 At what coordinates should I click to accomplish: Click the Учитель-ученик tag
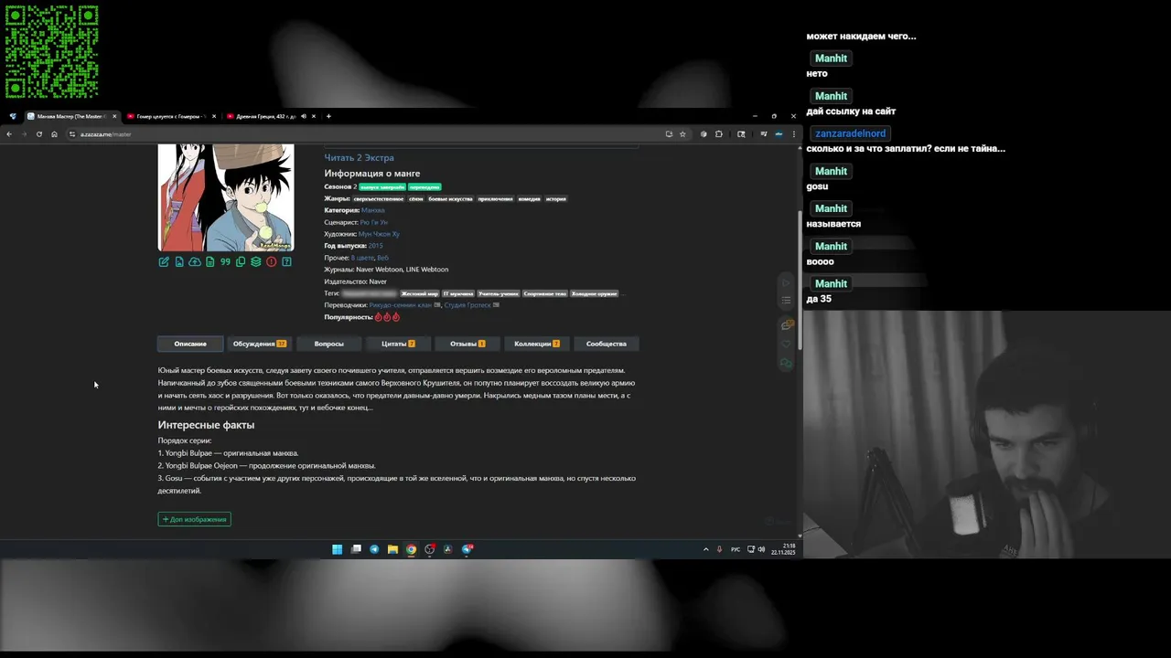499,293
